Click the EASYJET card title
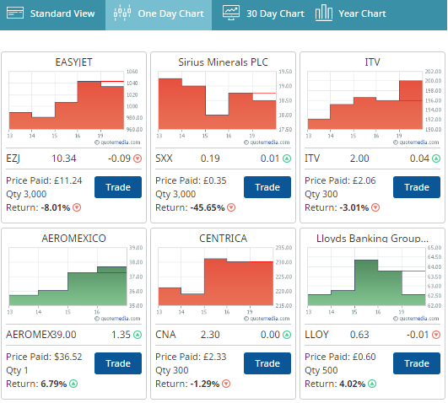This screenshot has height=403, width=448. pyautogui.click(x=73, y=62)
